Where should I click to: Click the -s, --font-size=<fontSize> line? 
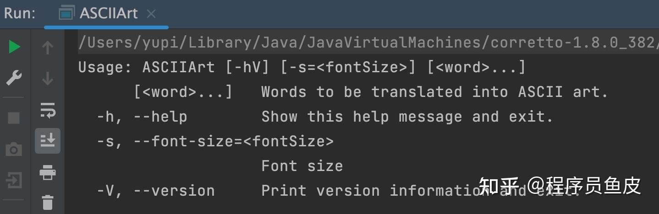[x=215, y=141]
